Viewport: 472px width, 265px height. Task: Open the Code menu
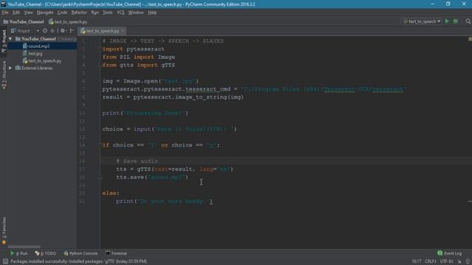click(x=62, y=13)
